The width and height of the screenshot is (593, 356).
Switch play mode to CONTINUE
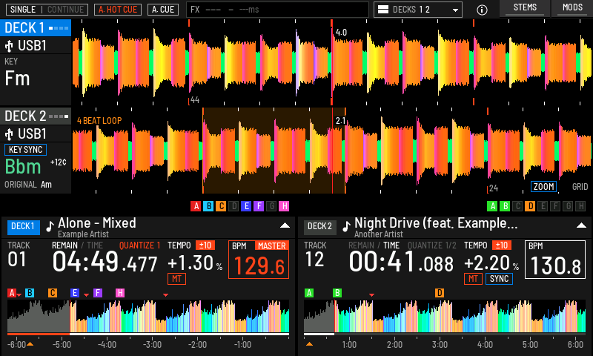(x=65, y=10)
